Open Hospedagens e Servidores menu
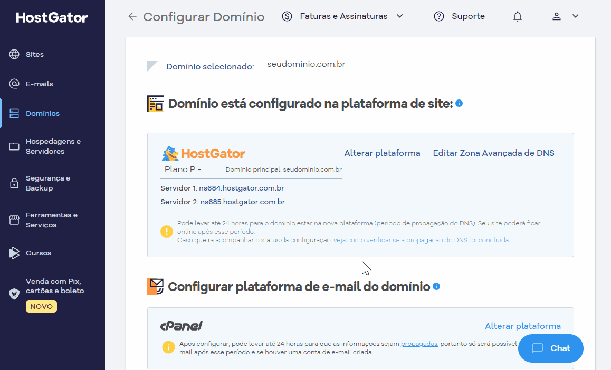 pos(52,146)
